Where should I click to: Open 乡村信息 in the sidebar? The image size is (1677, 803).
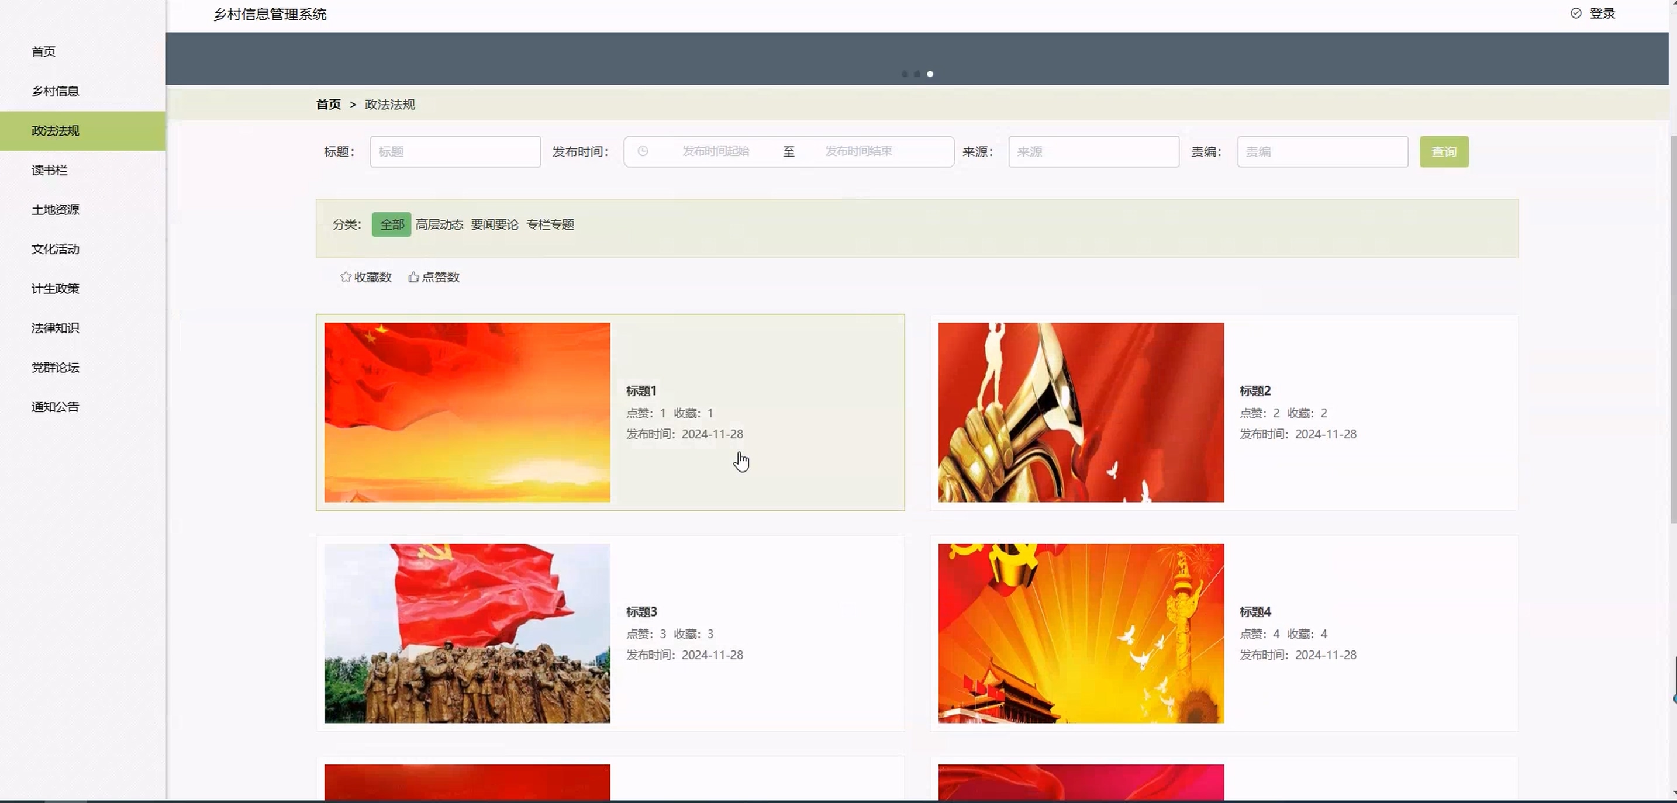(x=56, y=91)
